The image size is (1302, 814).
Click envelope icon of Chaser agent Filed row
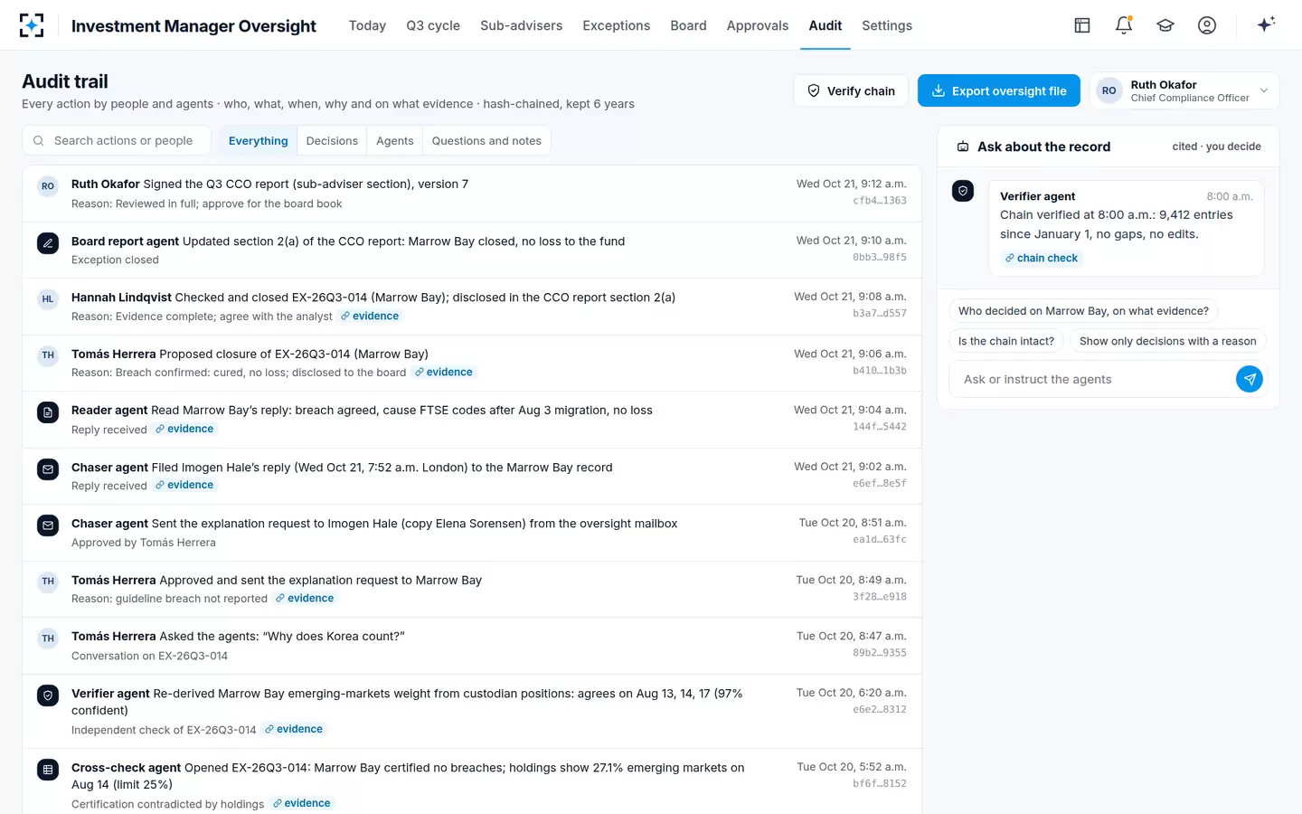pyautogui.click(x=48, y=469)
